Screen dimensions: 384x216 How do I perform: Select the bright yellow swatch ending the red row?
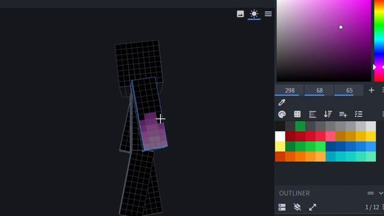(371, 136)
